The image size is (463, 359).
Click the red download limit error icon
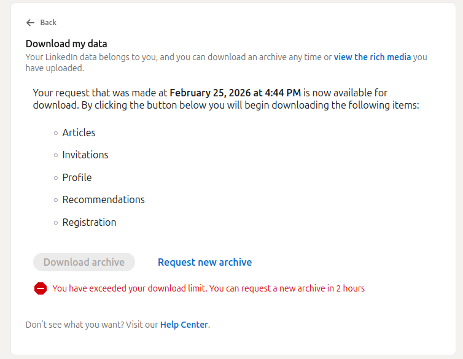pos(41,288)
